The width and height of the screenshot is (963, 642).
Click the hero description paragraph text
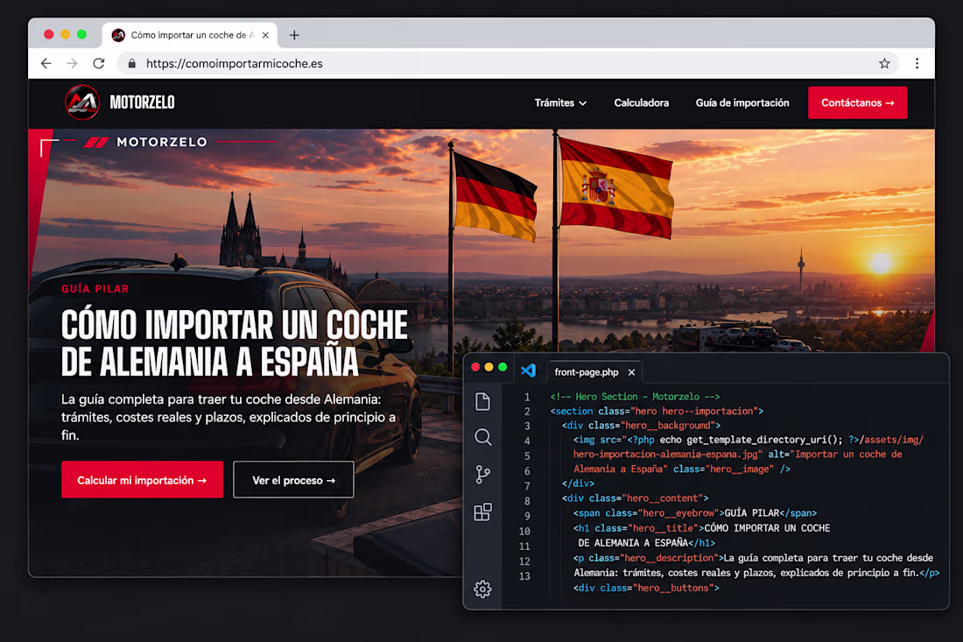click(228, 417)
